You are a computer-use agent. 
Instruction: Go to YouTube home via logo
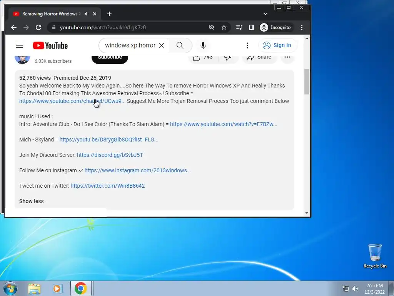coord(50,45)
